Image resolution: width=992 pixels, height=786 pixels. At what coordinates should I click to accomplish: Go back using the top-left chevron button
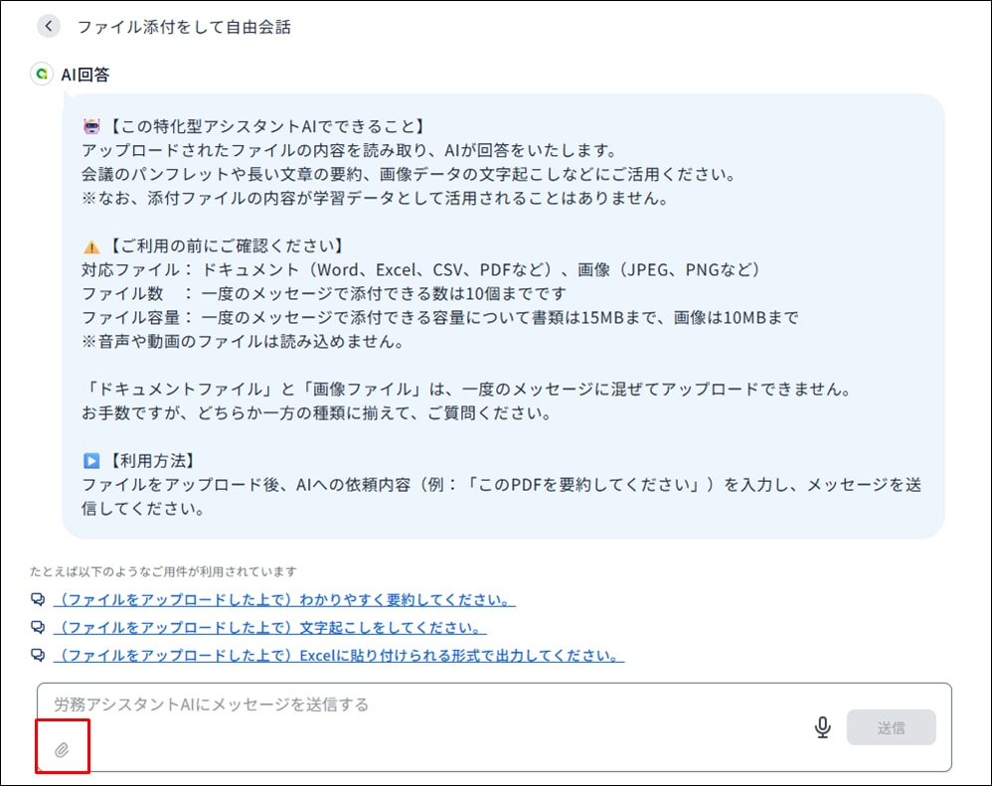click(x=49, y=27)
